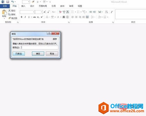
Task: Click the Shrink Font icon
Action: pos(48,12)
